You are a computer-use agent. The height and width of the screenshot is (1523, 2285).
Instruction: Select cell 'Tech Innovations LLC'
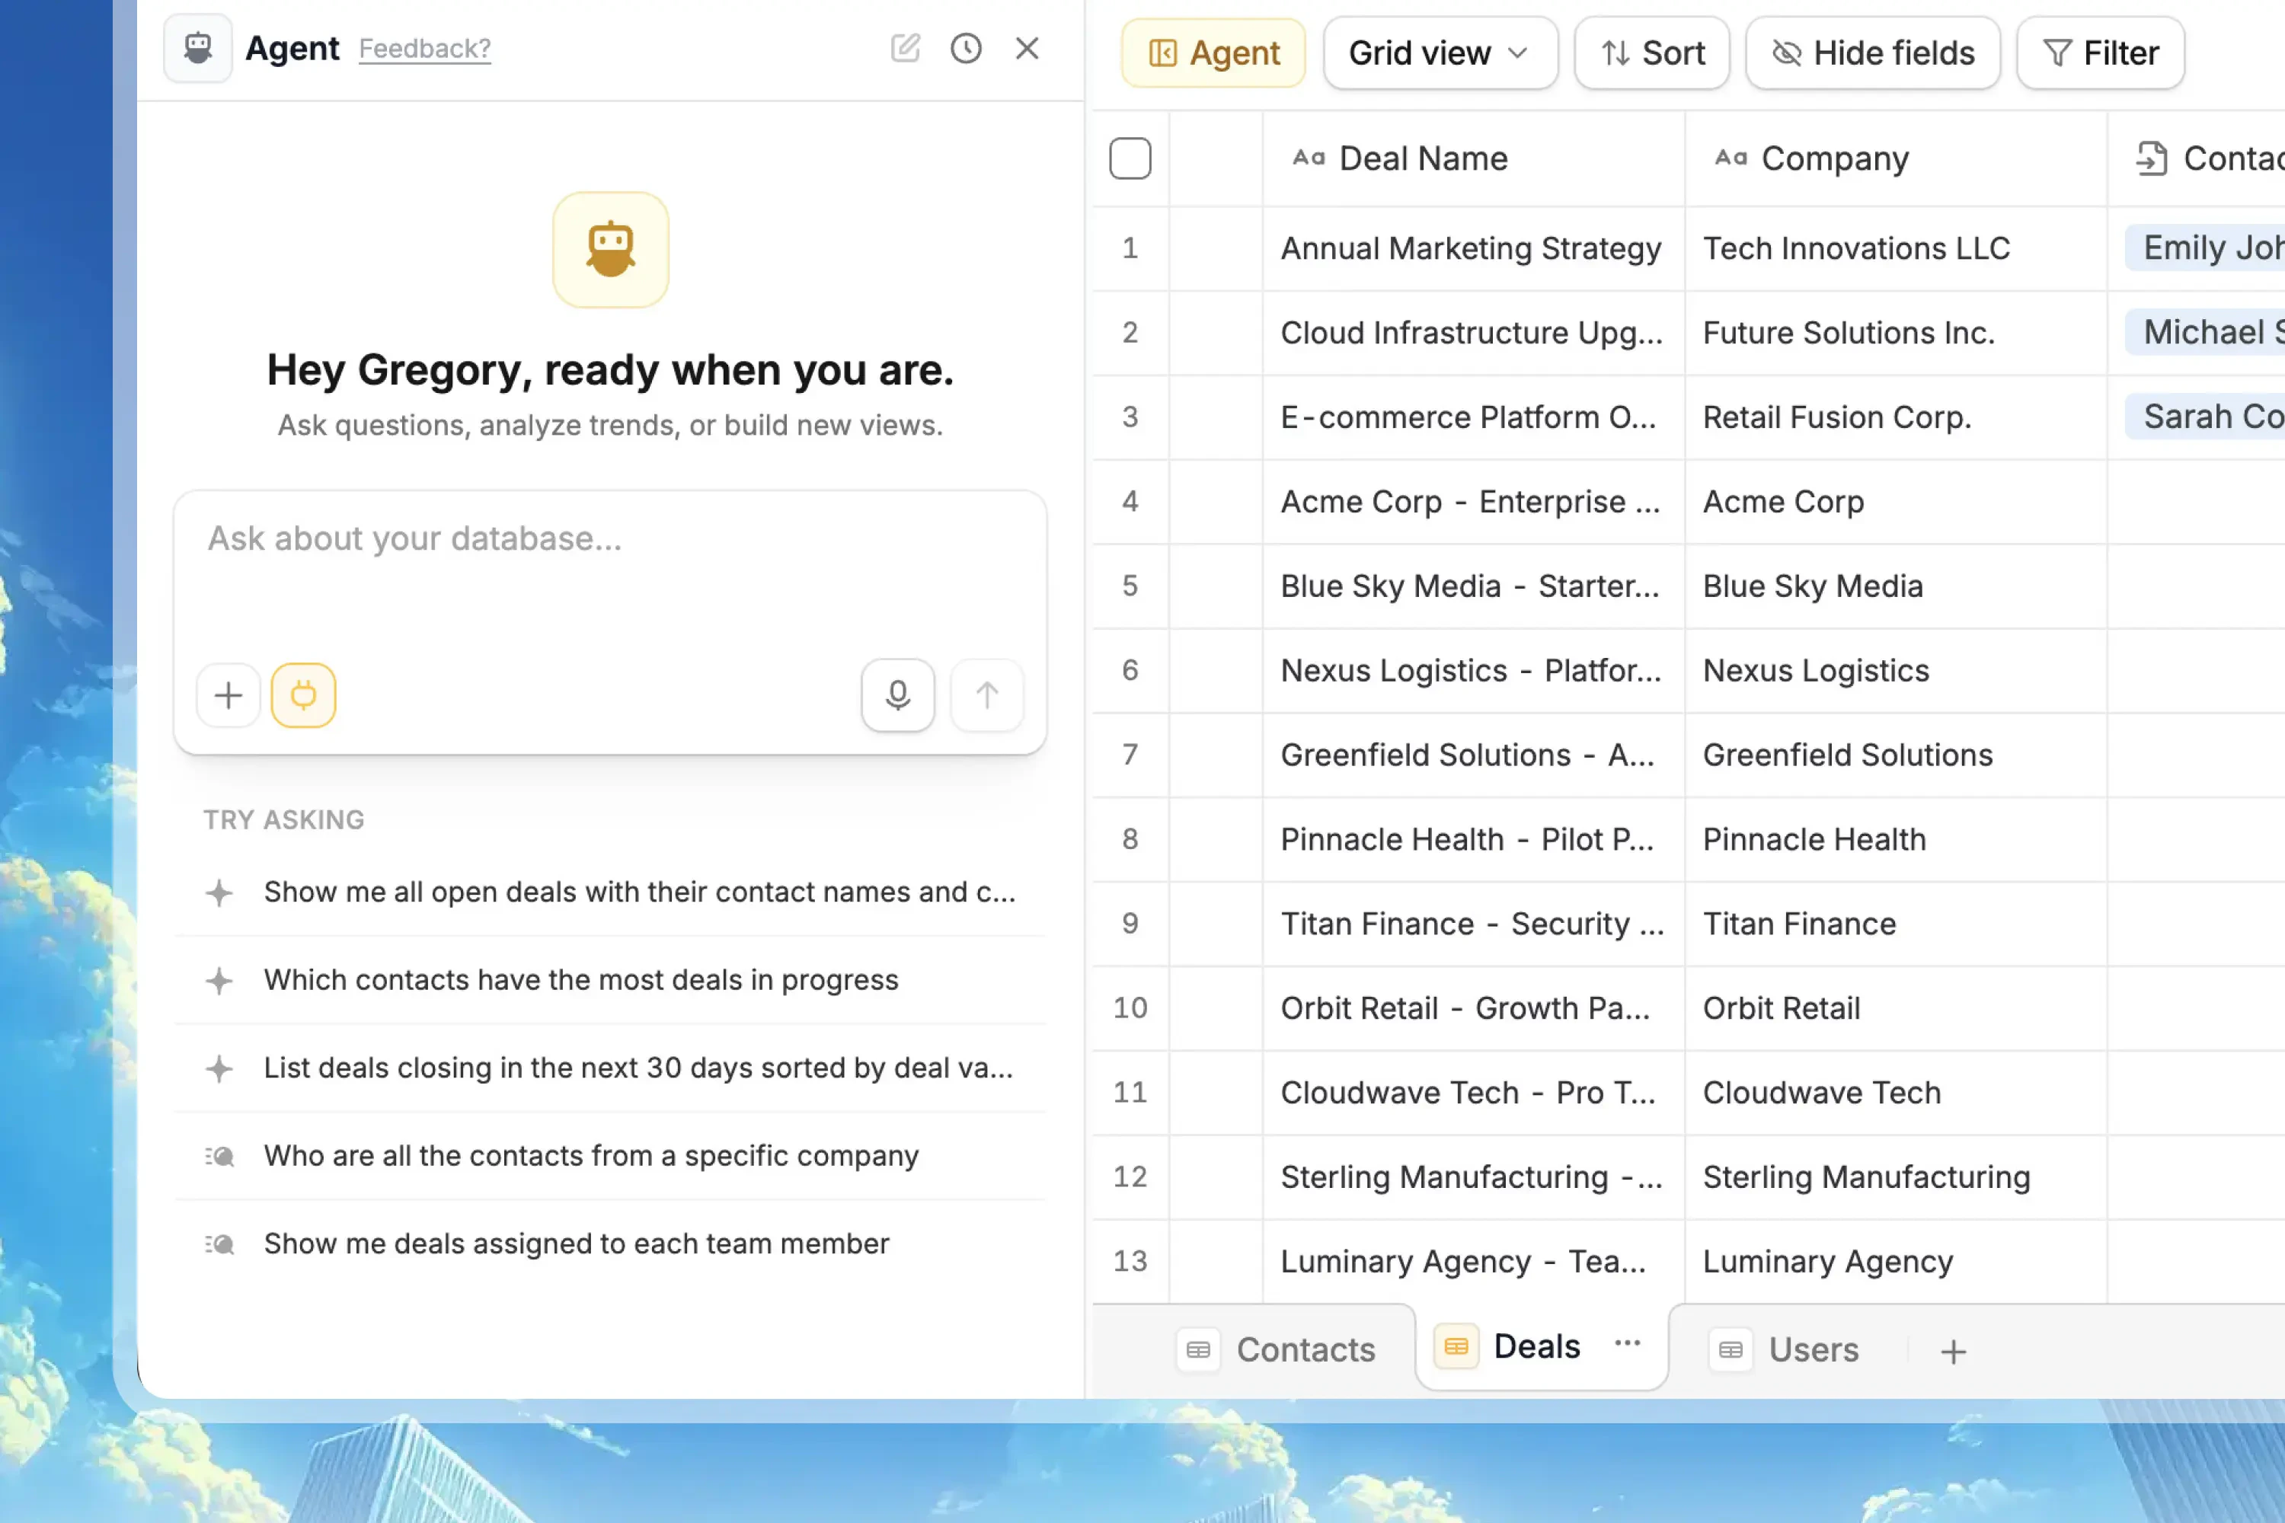[1896, 249]
